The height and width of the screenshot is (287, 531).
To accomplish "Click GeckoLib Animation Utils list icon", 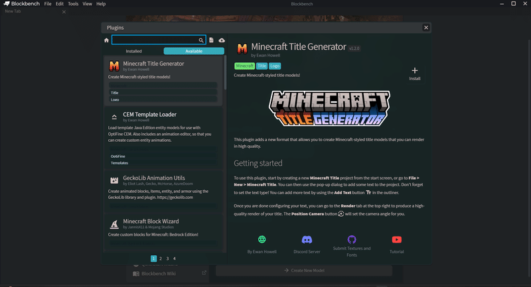I will (114, 180).
